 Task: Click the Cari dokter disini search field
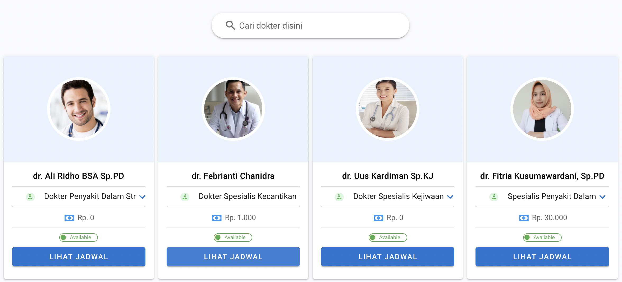291,25
